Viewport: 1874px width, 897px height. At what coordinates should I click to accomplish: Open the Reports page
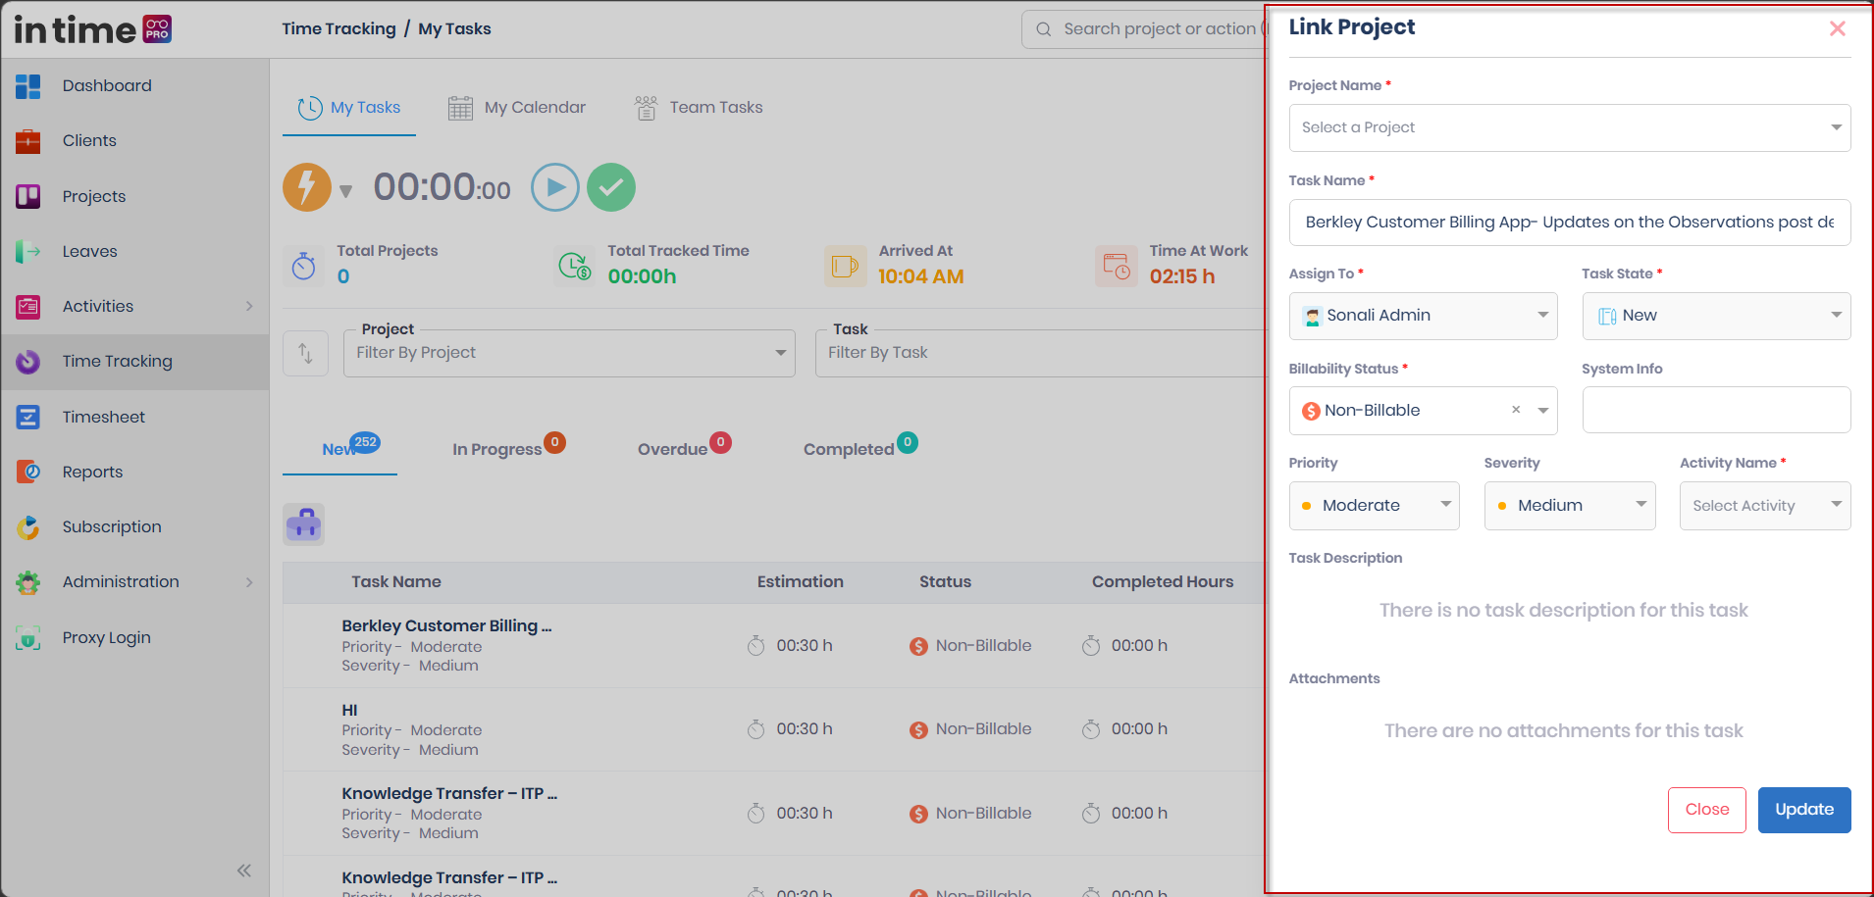point(92,472)
